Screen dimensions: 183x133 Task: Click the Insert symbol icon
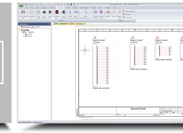pos(38,14)
